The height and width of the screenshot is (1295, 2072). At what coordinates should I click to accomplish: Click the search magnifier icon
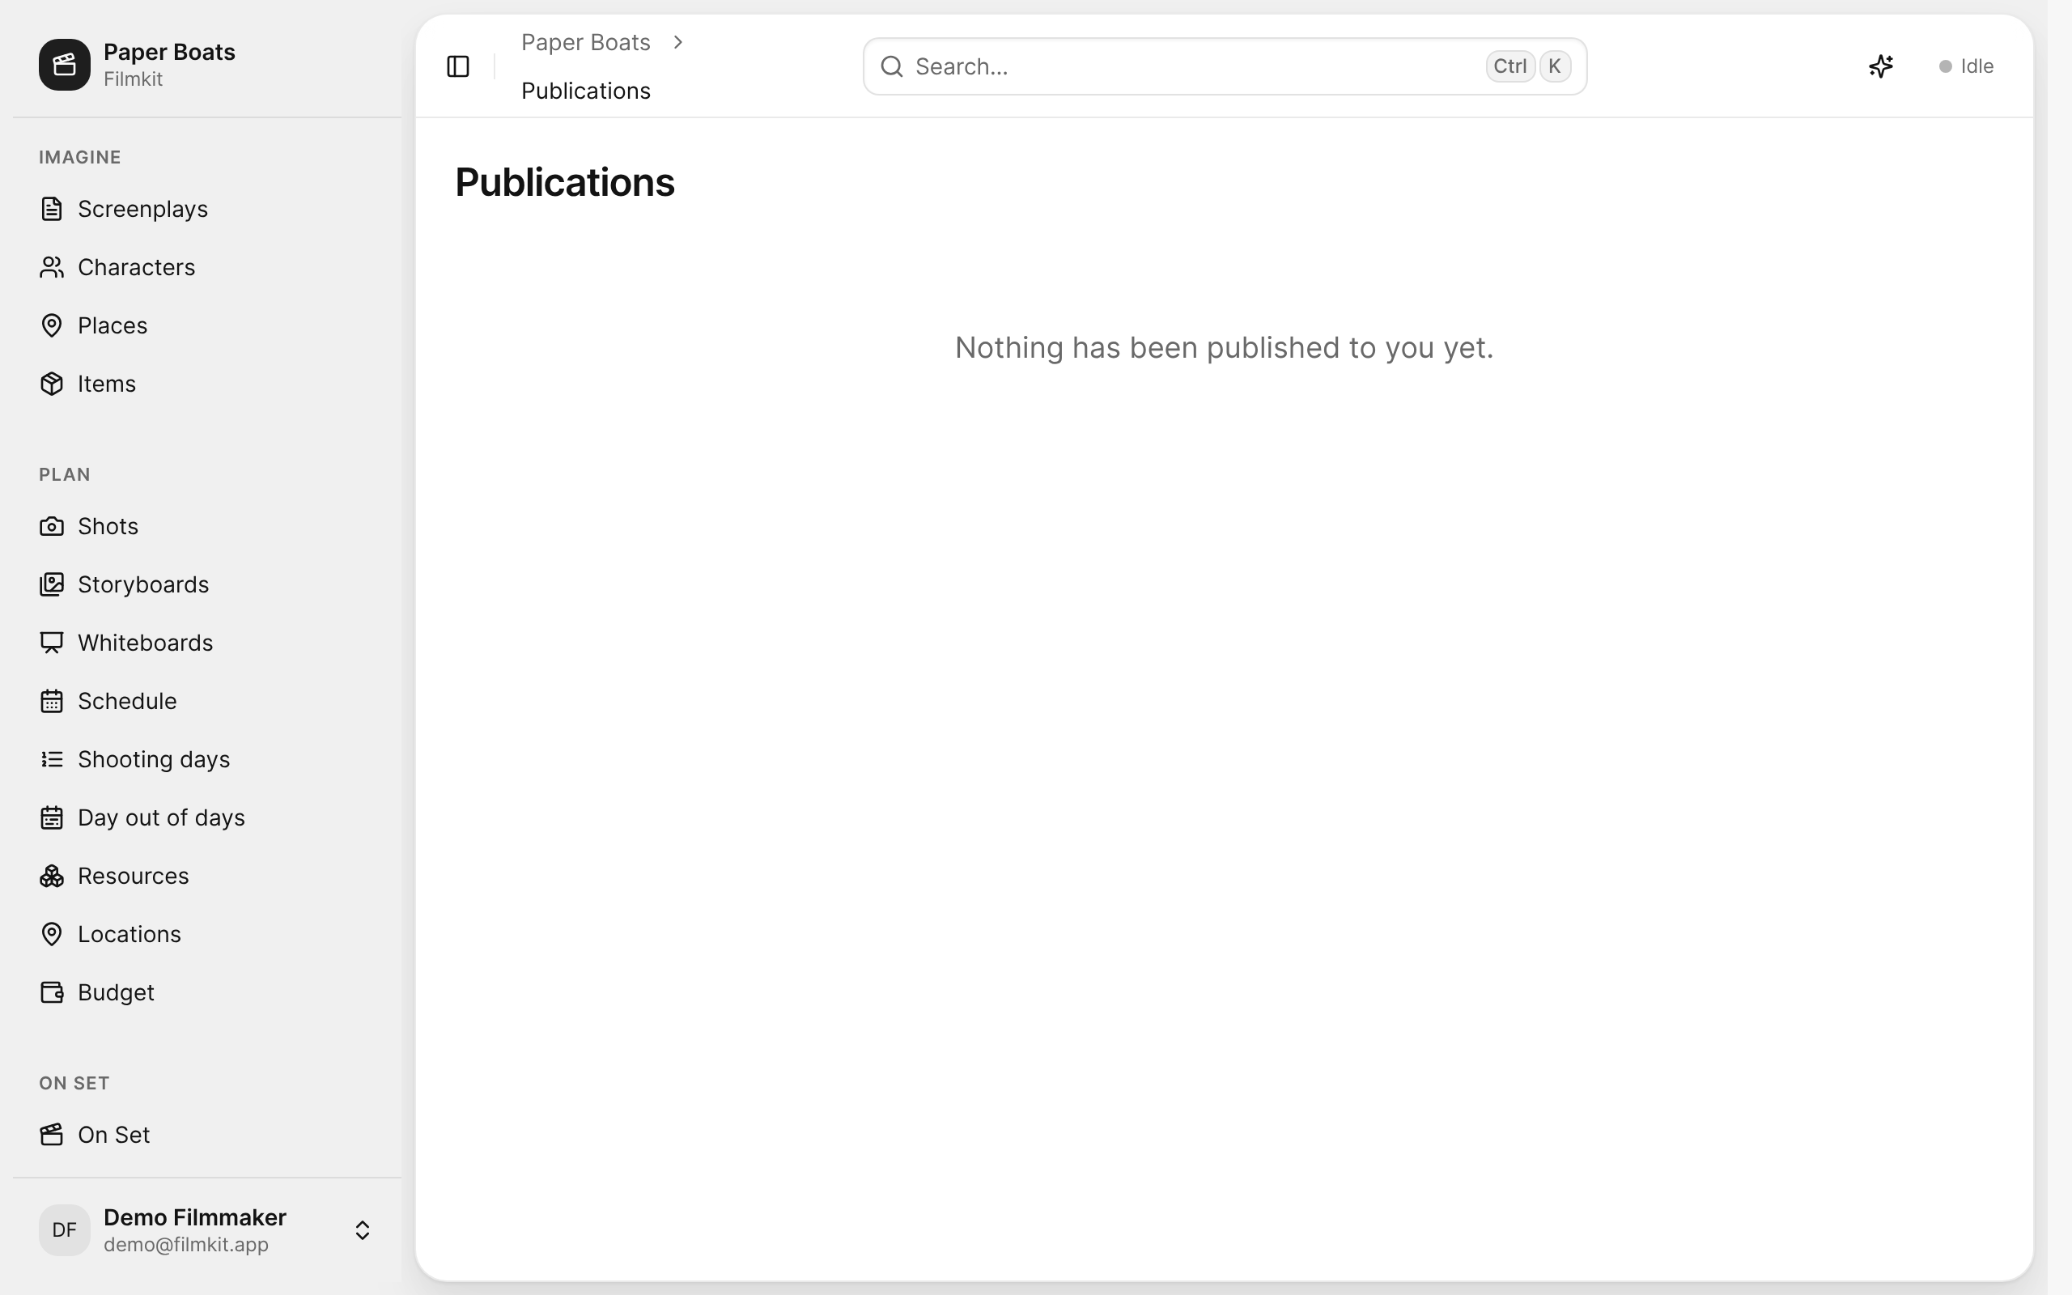[x=891, y=66]
